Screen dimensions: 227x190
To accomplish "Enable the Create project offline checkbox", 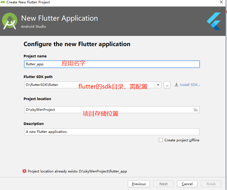I will [161, 140].
